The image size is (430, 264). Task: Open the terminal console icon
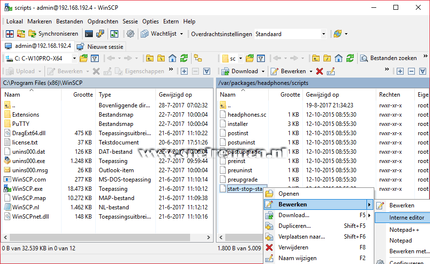[89, 34]
